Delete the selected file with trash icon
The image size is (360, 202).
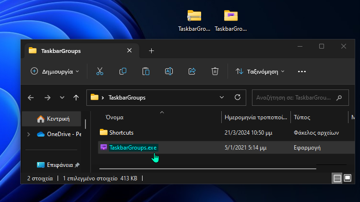tap(215, 71)
